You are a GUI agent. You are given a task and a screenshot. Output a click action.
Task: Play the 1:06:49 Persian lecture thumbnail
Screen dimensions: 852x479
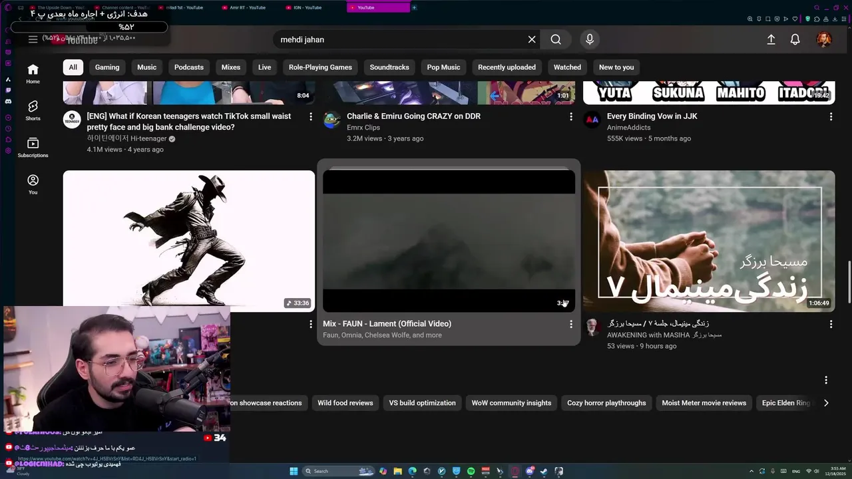[x=709, y=241]
